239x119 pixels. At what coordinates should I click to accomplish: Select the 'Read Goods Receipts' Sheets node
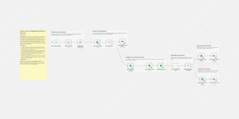tap(161, 66)
